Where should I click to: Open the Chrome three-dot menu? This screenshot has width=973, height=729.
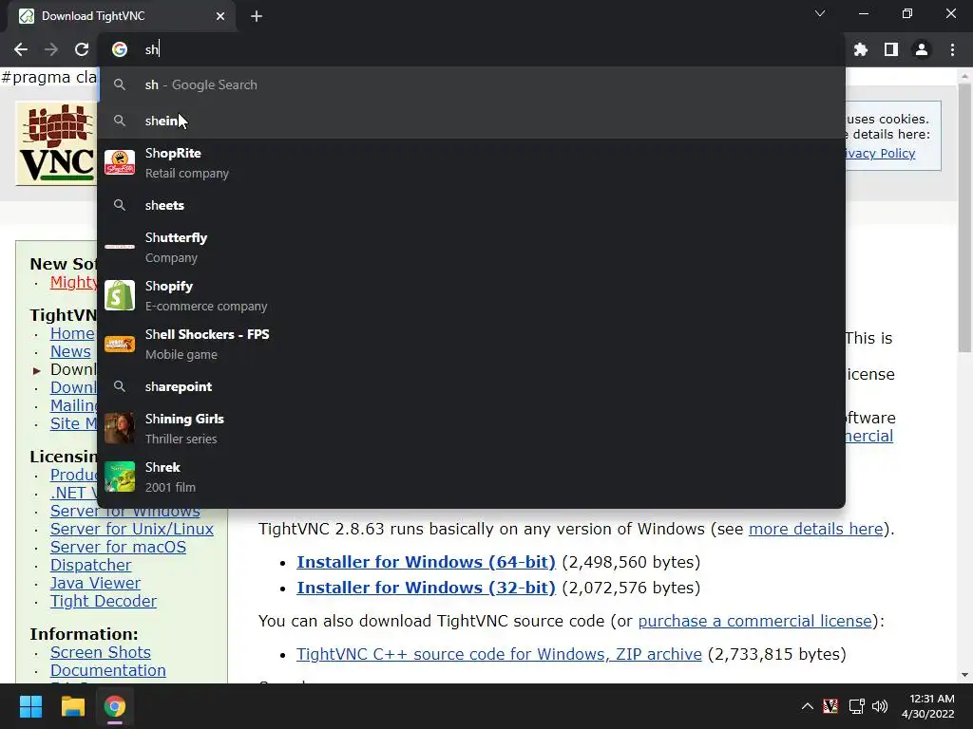(952, 49)
